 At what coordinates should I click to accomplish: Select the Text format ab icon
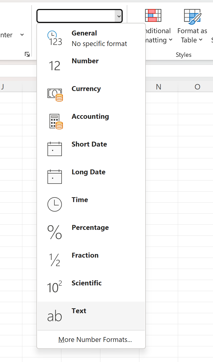point(55,316)
